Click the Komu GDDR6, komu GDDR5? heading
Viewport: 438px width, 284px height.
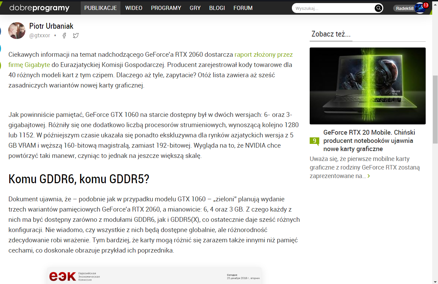click(x=79, y=179)
